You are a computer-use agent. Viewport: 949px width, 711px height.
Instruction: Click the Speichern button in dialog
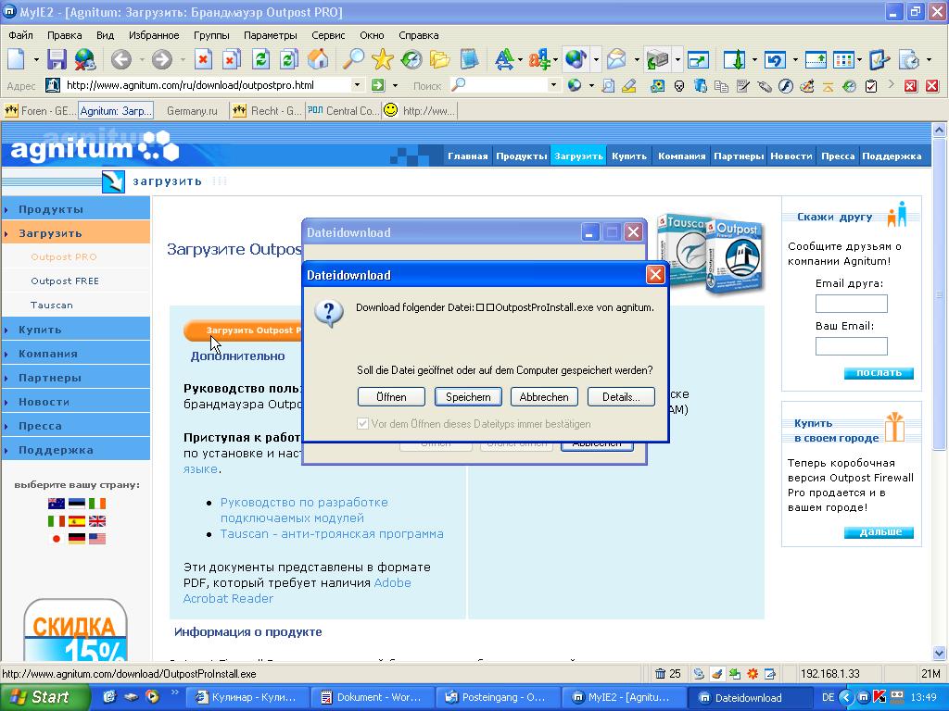(468, 397)
